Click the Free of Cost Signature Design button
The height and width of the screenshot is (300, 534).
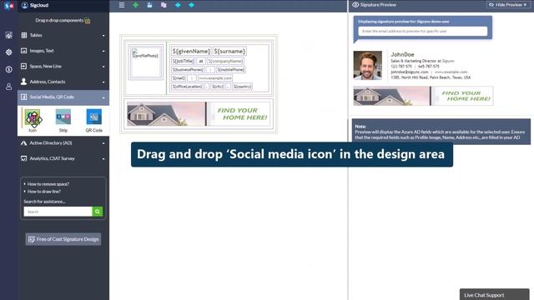click(63, 239)
